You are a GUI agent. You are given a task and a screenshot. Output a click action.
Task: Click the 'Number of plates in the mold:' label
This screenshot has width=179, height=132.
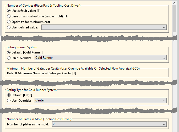coord(28,124)
